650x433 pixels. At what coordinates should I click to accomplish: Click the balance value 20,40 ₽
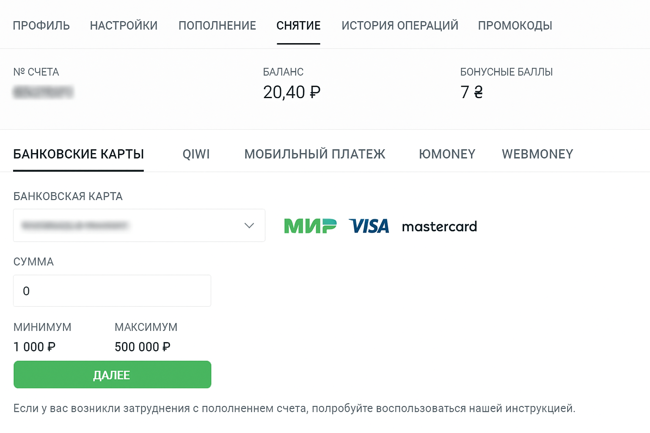click(291, 92)
